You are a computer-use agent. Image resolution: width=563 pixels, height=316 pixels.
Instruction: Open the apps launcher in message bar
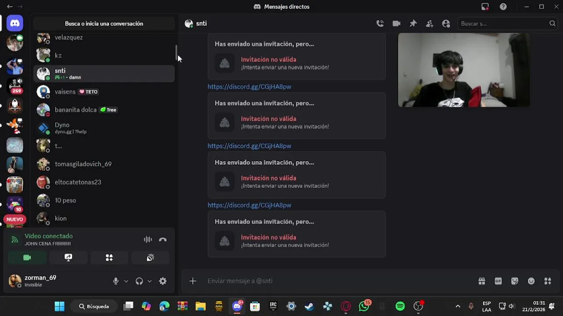tap(548, 281)
